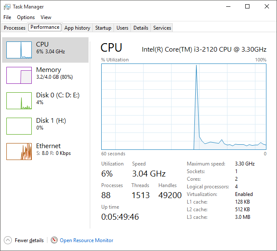The image size is (277, 251).
Task: Select the CPU mini graph thumbnail
Action: pyautogui.click(x=19, y=50)
